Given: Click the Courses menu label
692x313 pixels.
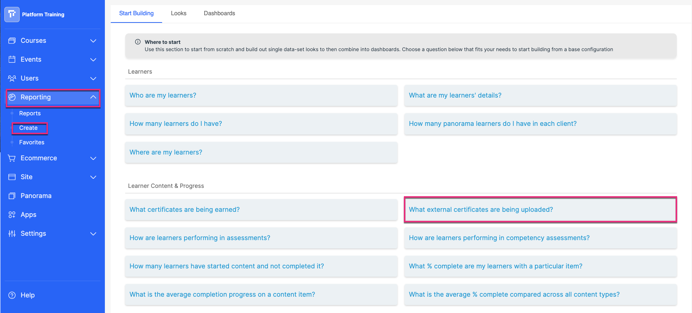Looking at the screenshot, I should tap(33, 41).
